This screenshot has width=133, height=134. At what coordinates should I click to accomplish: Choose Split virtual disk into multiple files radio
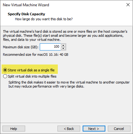tap(5, 76)
